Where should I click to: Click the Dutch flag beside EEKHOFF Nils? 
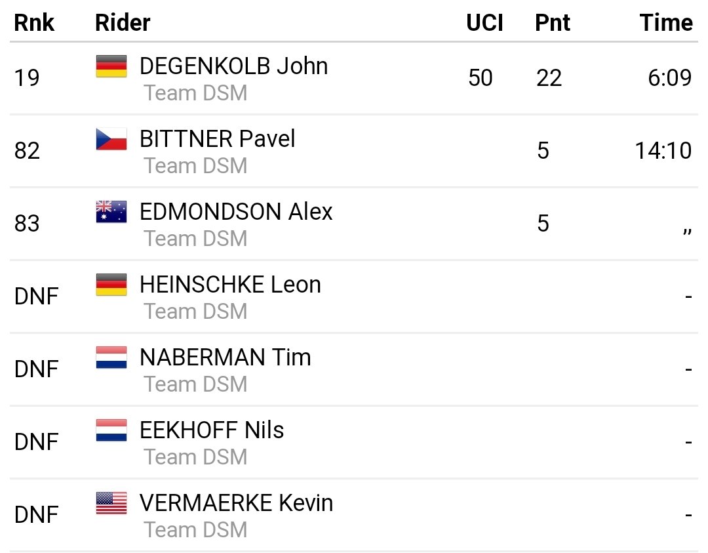[111, 430]
